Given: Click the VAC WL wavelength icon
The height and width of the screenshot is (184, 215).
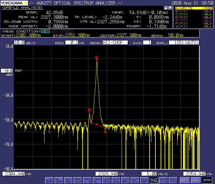Looking at the screenshot, I should coord(97,180).
